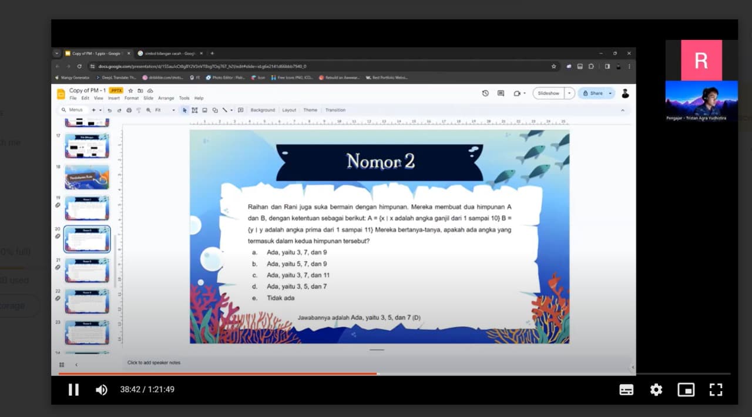Mute the video volume speaker icon

pos(101,389)
